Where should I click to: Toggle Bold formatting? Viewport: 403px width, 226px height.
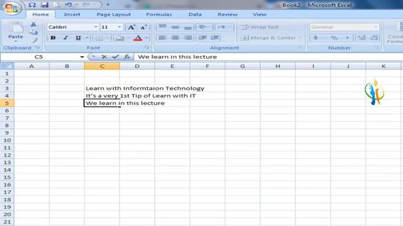53,38
